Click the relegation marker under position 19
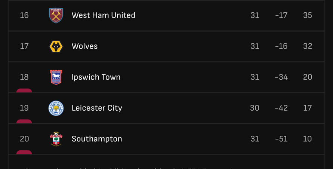This screenshot has height=169, width=333. tap(24, 122)
